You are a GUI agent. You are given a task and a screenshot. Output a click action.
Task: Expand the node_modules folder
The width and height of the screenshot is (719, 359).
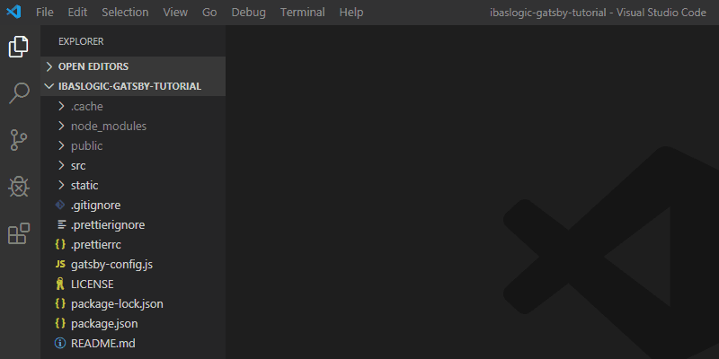pos(108,126)
